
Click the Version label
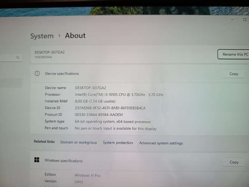(x=50, y=181)
